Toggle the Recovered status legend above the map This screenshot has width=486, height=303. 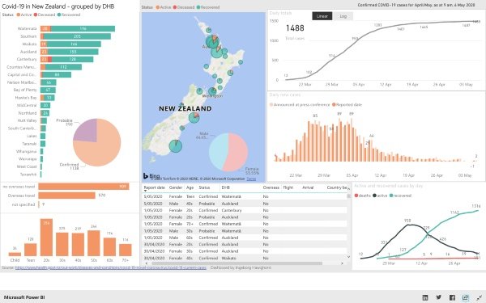pos(207,7)
